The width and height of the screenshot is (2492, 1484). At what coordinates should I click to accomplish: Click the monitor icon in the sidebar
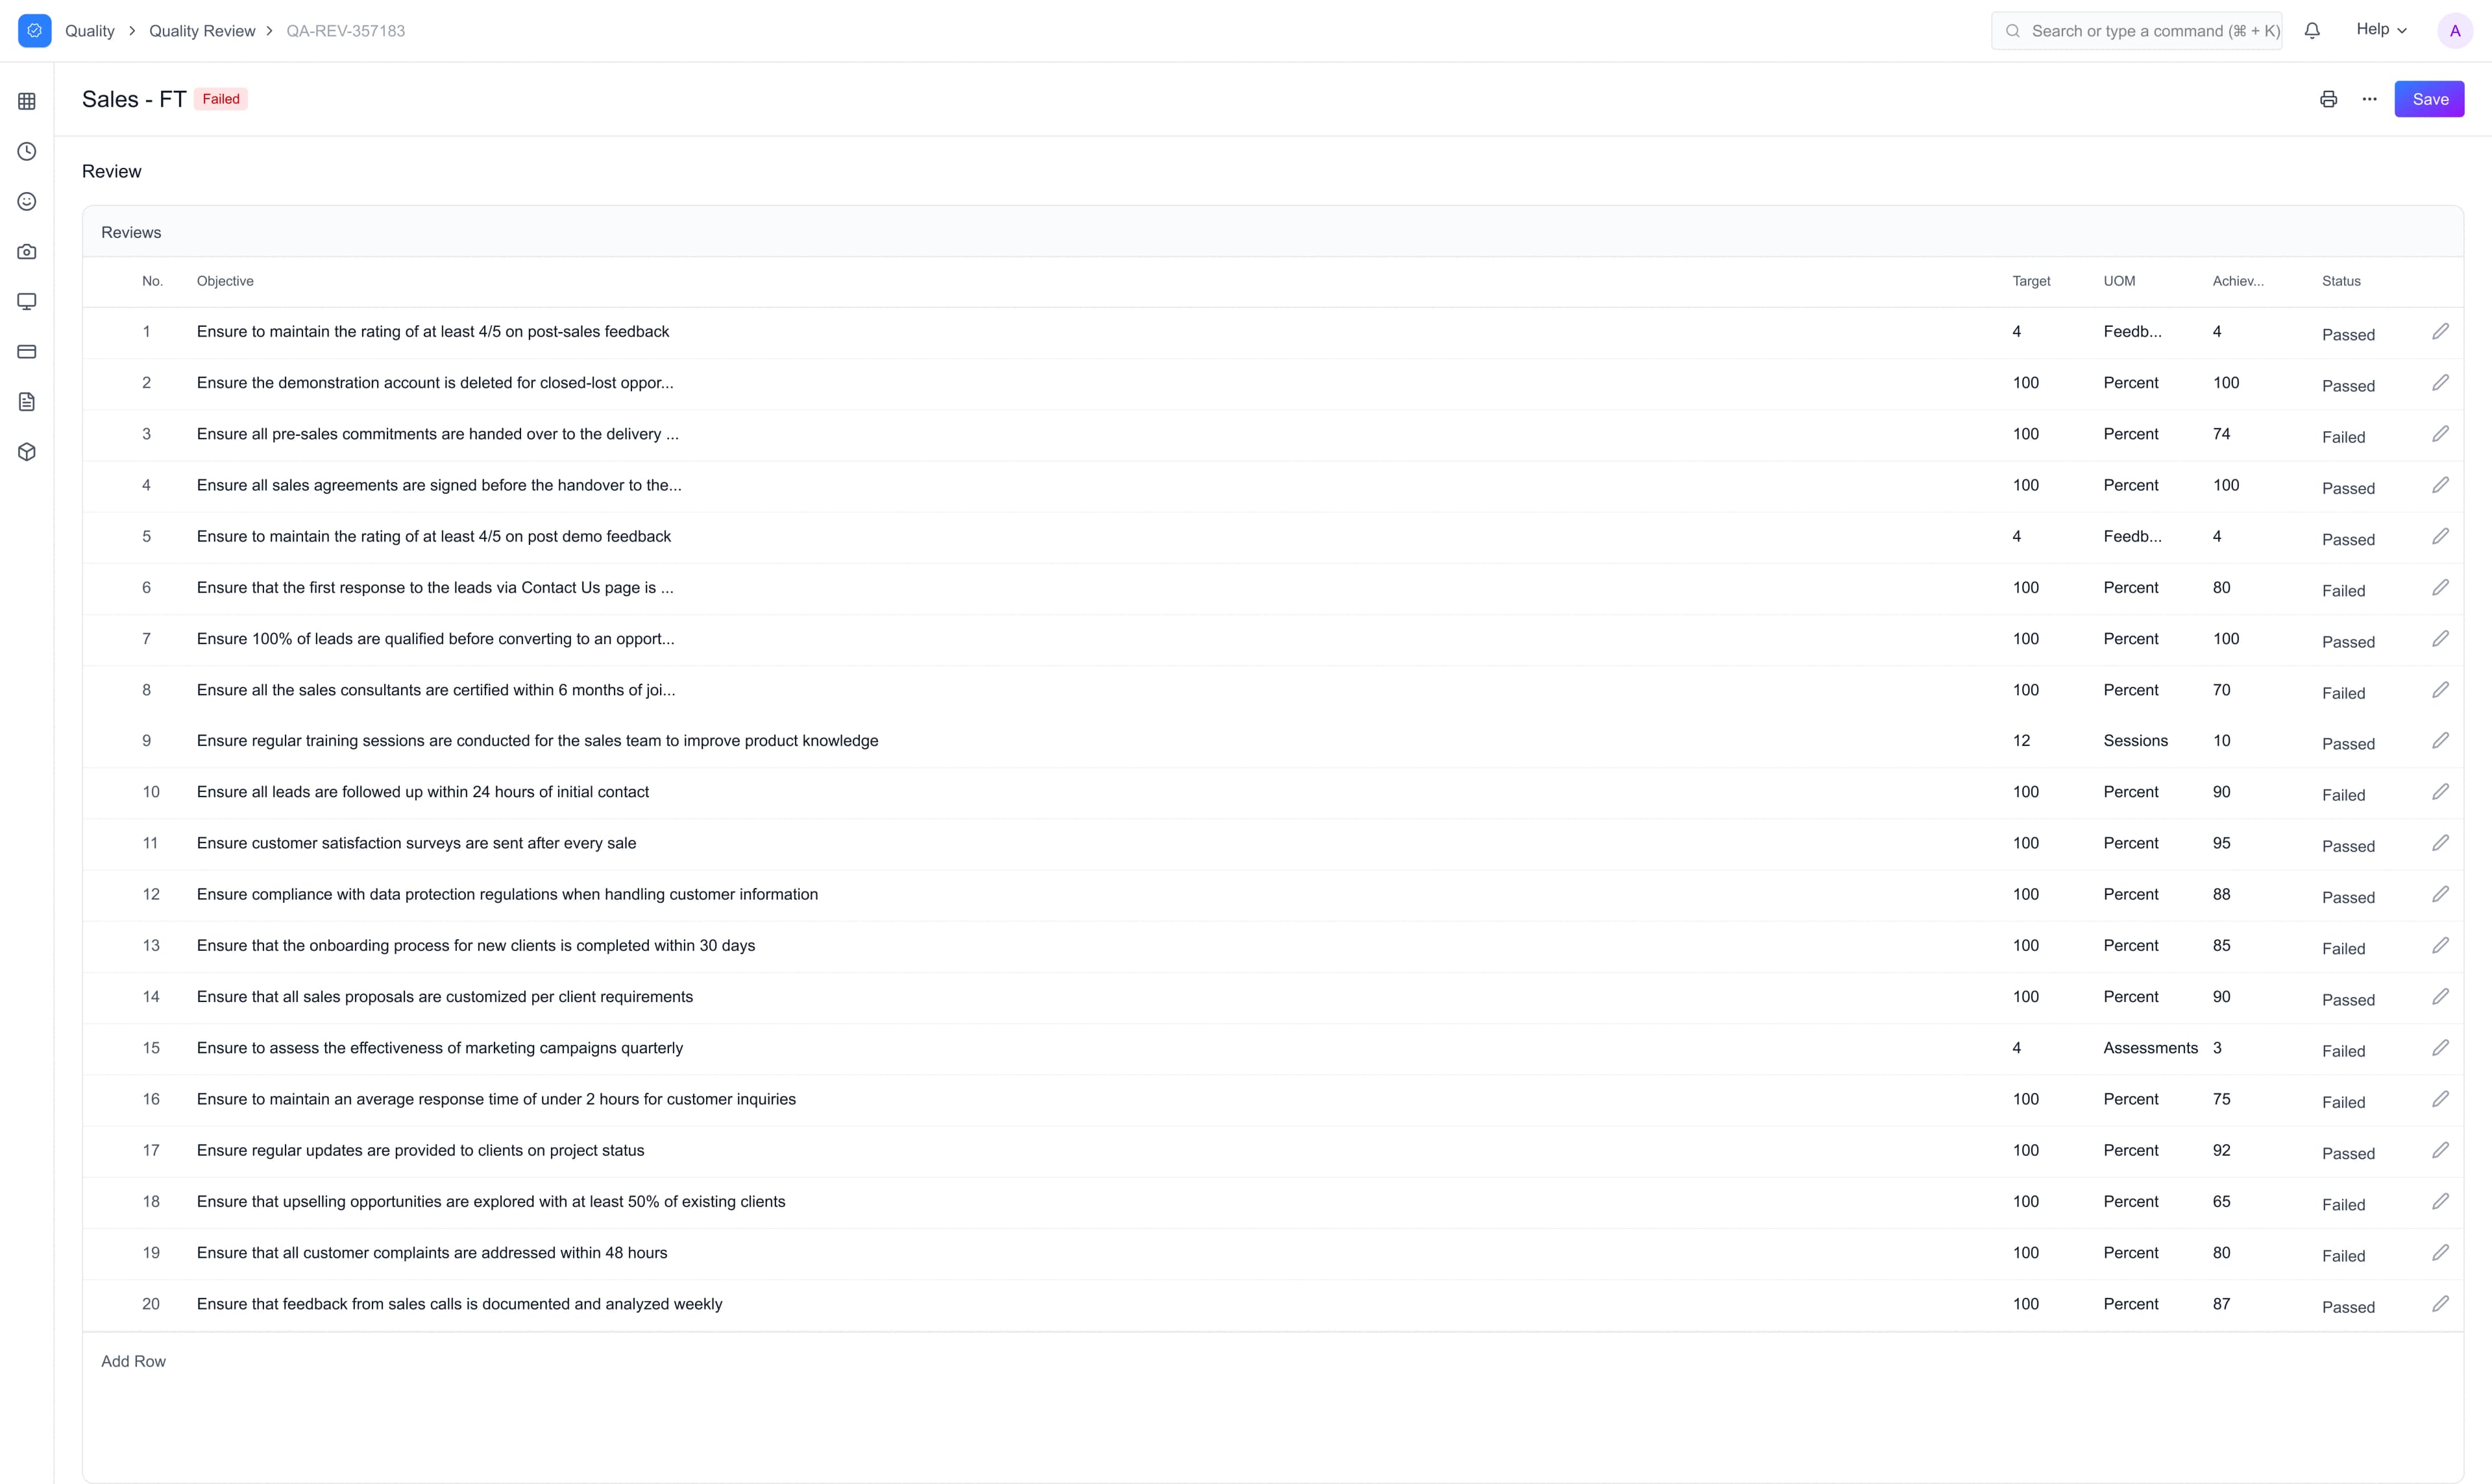click(27, 301)
